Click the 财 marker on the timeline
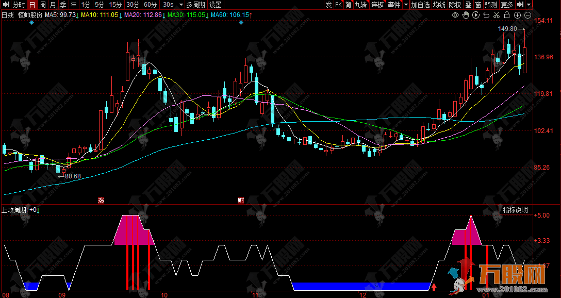The width and height of the screenshot is (561, 298). coord(241,200)
